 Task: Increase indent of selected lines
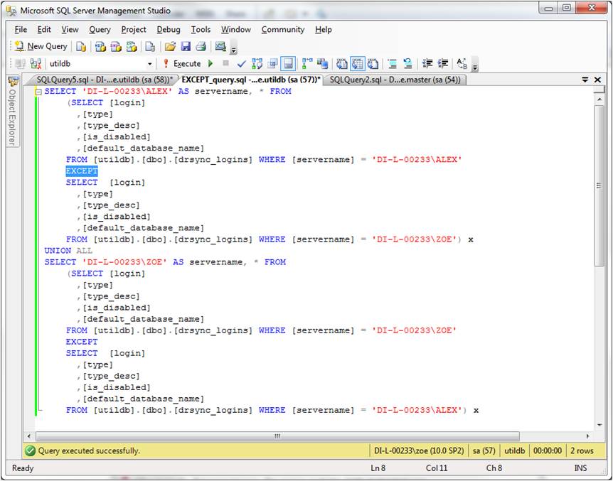point(443,64)
